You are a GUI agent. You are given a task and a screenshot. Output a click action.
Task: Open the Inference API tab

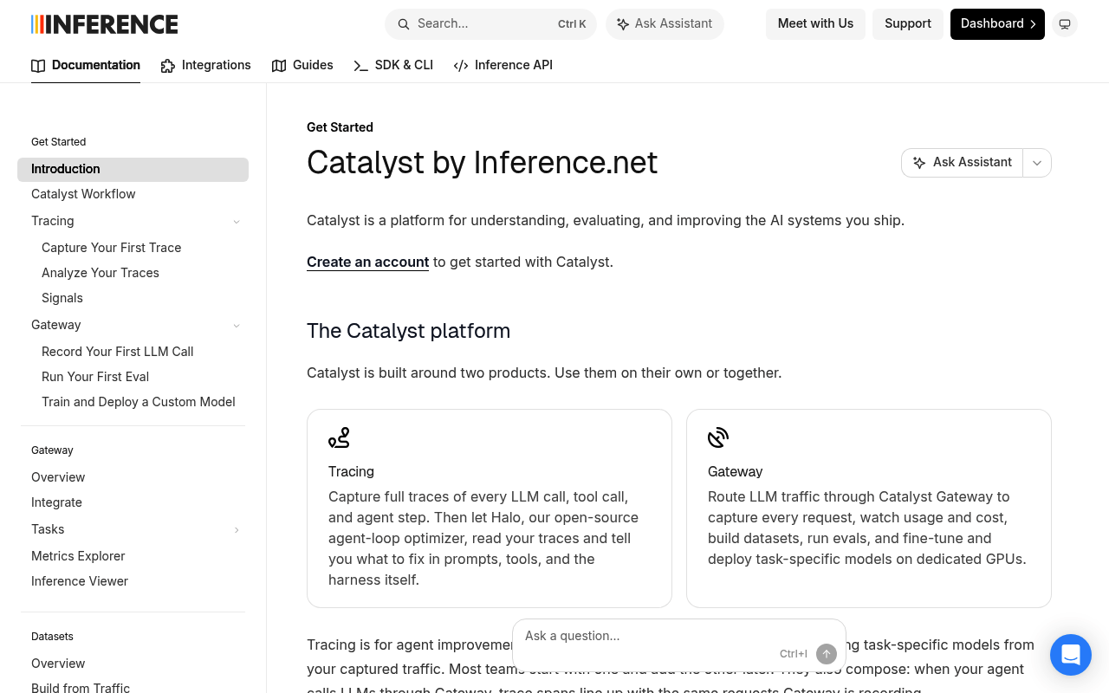pos(503,65)
